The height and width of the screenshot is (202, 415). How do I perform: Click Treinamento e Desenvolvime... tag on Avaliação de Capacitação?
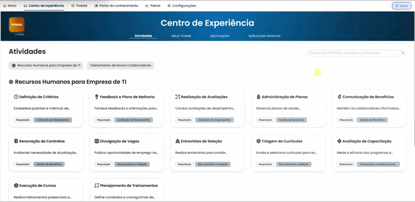(378, 164)
